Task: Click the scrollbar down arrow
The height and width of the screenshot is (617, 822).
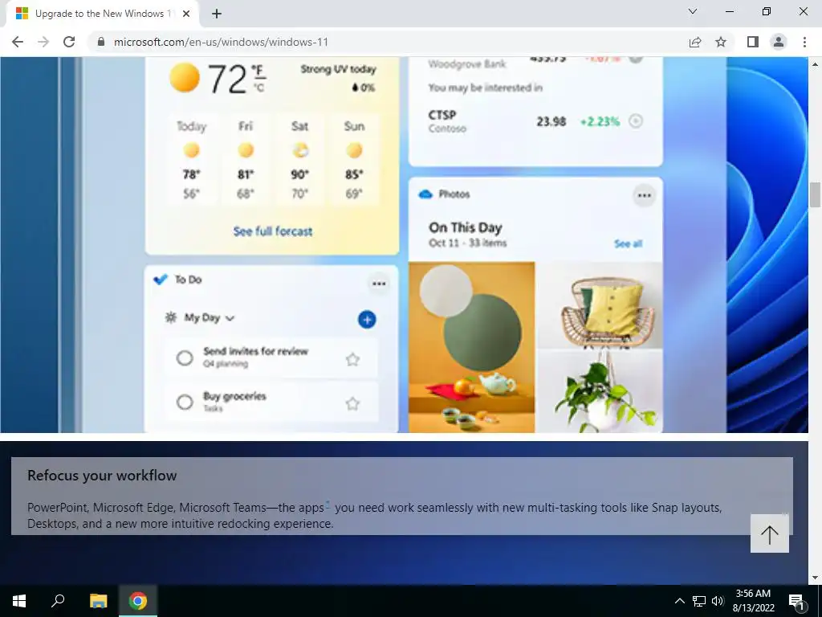Action: (815, 578)
